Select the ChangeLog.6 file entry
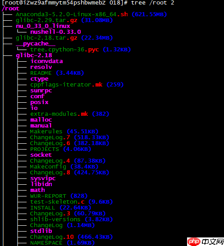This screenshot has width=224, height=246. (50, 143)
